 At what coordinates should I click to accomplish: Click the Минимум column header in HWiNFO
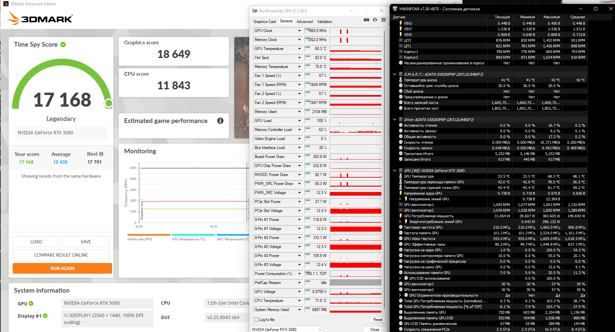pyautogui.click(x=525, y=17)
